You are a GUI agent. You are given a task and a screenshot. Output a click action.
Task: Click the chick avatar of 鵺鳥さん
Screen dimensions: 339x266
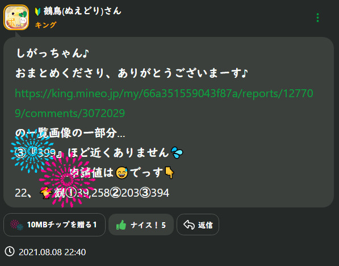pos(16,17)
